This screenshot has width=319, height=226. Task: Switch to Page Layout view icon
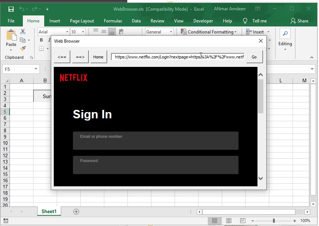click(x=229, y=220)
